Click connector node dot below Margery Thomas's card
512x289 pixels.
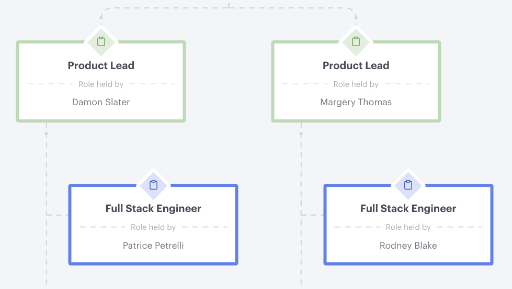click(301, 134)
